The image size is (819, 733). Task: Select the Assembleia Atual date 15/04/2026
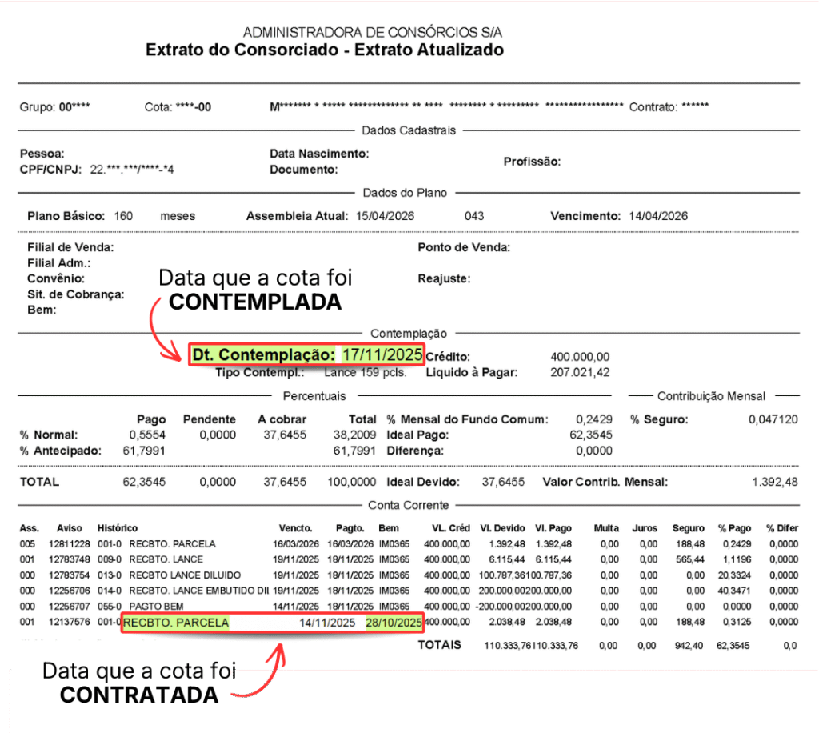385,216
